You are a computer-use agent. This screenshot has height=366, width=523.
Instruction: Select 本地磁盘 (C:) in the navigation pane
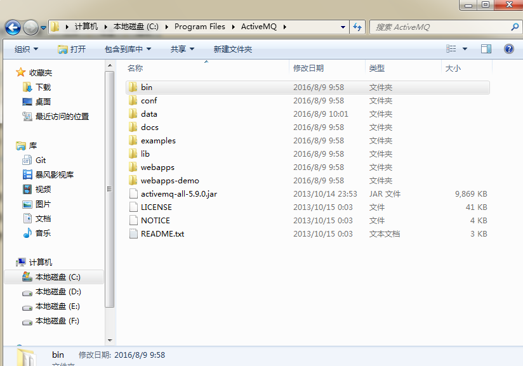pos(54,277)
